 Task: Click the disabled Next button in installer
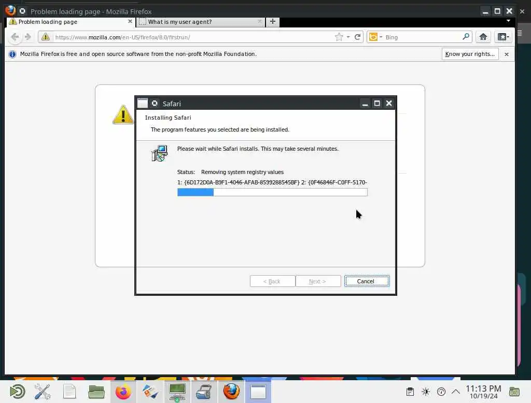318,281
